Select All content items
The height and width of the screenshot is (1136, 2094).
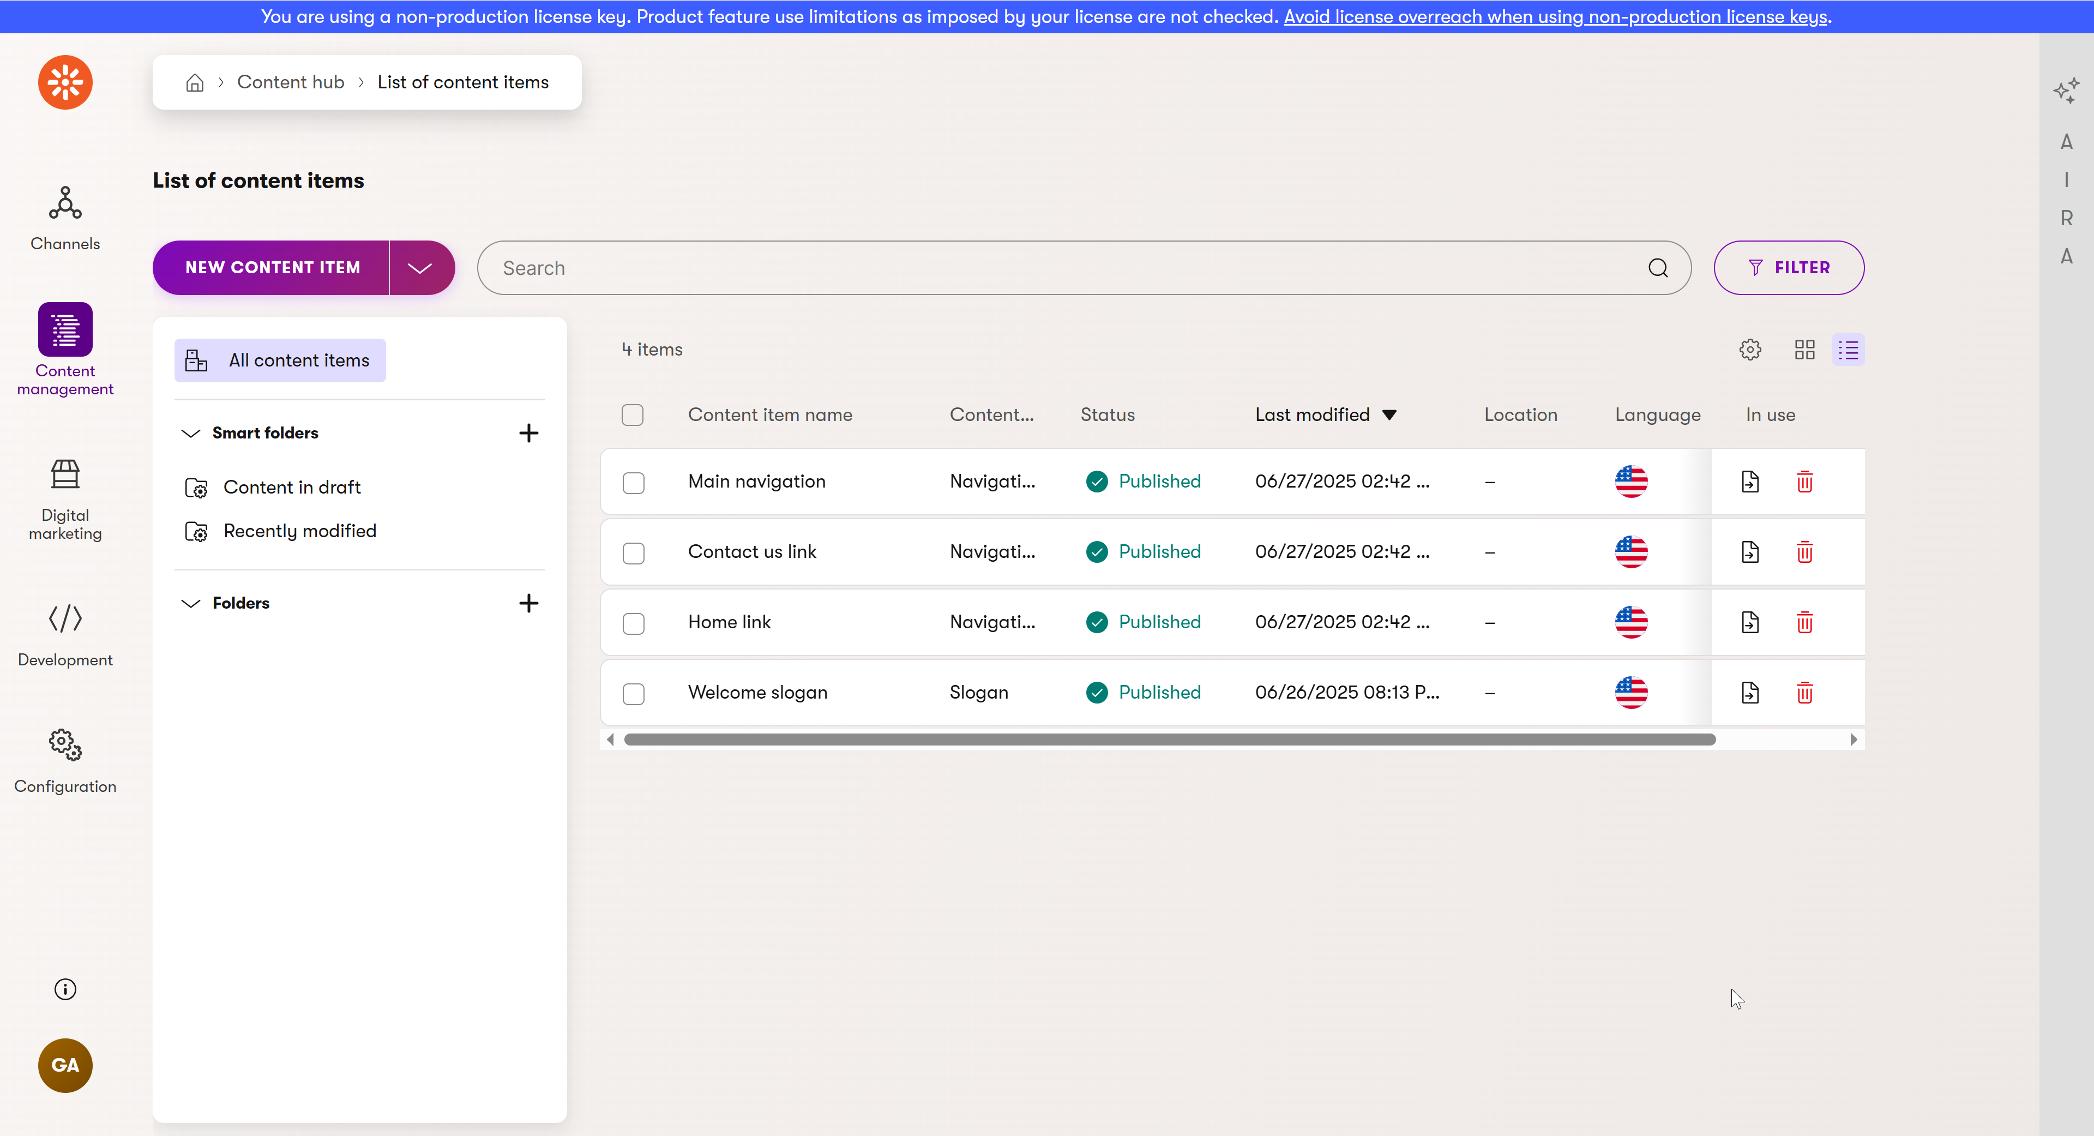(x=280, y=360)
